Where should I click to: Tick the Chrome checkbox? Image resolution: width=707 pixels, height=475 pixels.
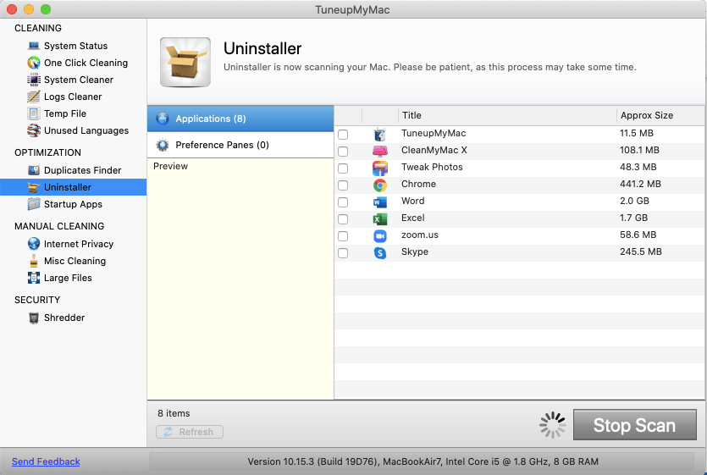click(x=343, y=185)
